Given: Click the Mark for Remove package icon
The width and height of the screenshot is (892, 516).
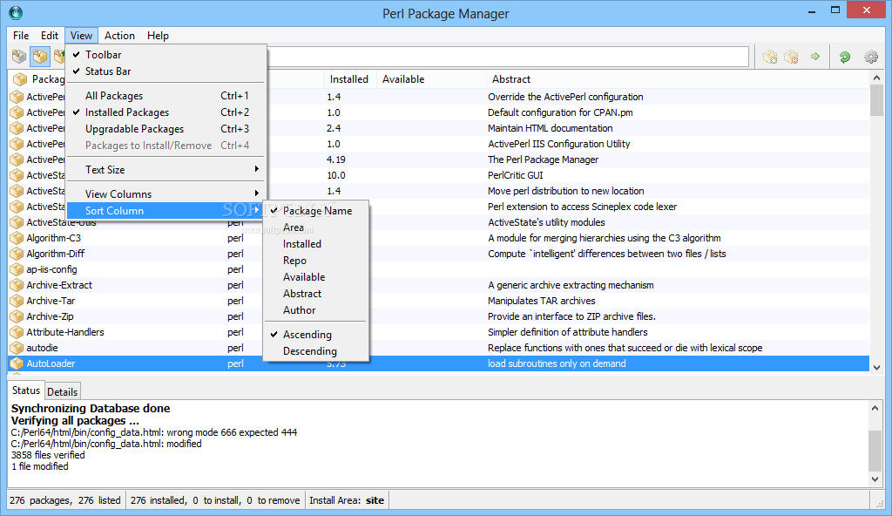Looking at the screenshot, I should pyautogui.click(x=791, y=57).
